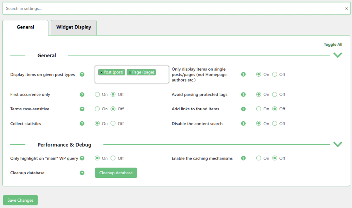Click help icon for Terms case-sensitive

tap(82, 109)
